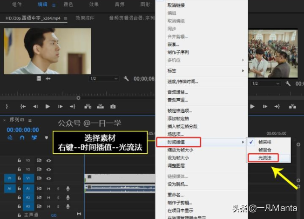The height and width of the screenshot is (219, 304).
Task: Choose 速度/持续时间 from context menu
Action: 183,82
